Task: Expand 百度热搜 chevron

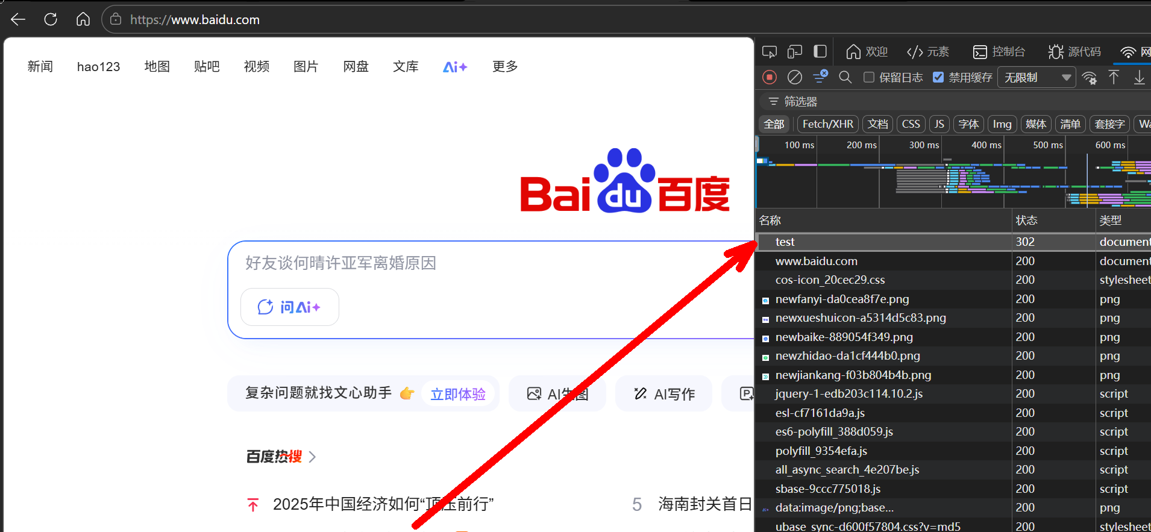Action: (x=312, y=457)
